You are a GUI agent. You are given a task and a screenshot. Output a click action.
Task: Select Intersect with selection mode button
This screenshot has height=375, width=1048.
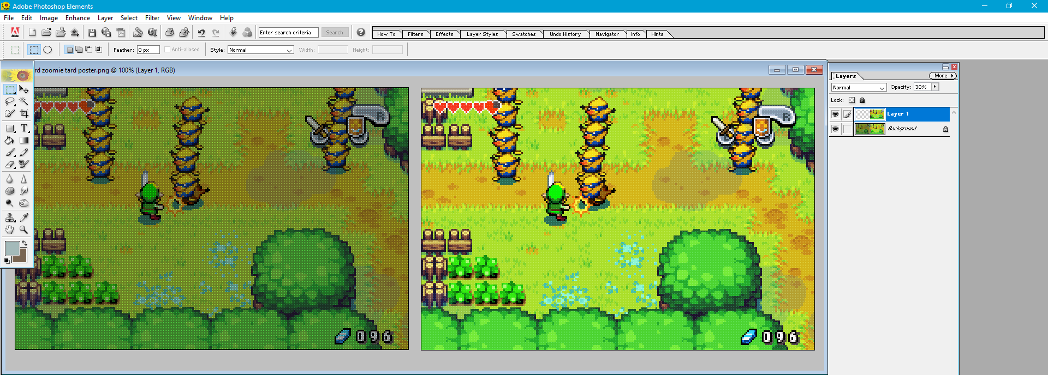pos(99,50)
